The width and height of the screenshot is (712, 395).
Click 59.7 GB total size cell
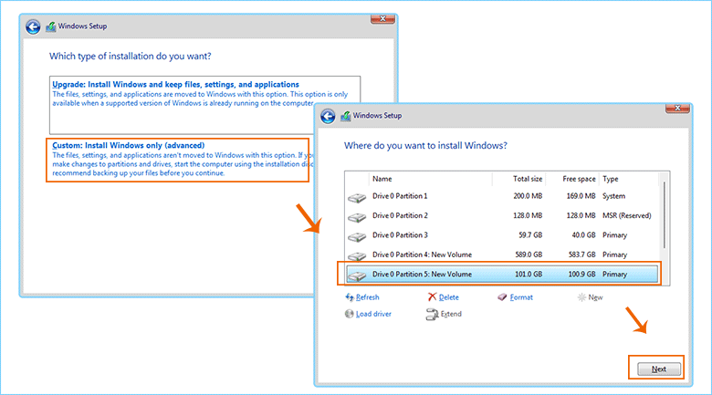pos(530,235)
